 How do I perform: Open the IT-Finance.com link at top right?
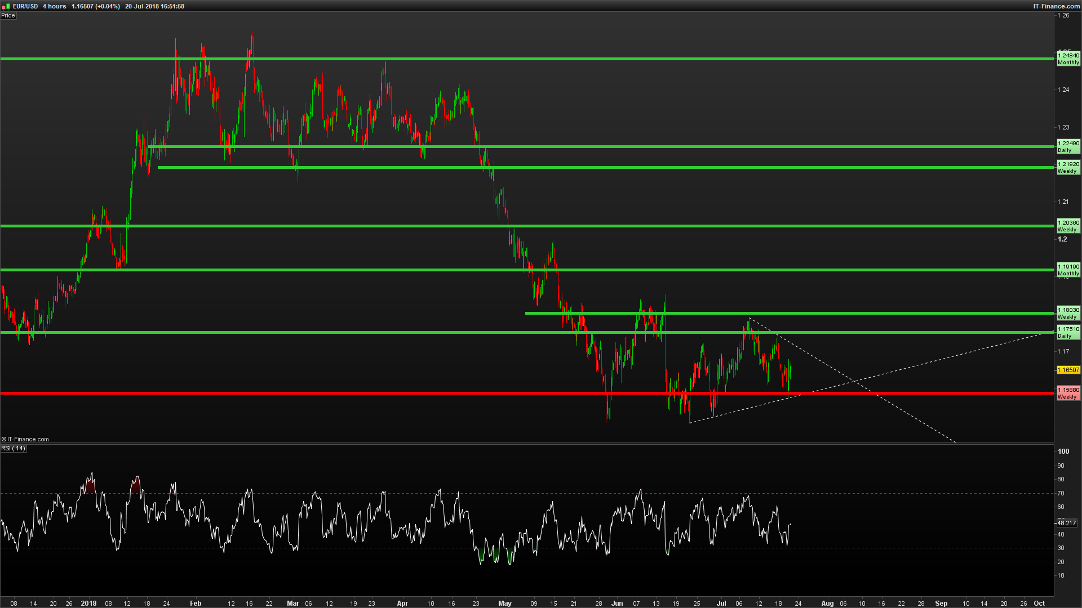1056,6
